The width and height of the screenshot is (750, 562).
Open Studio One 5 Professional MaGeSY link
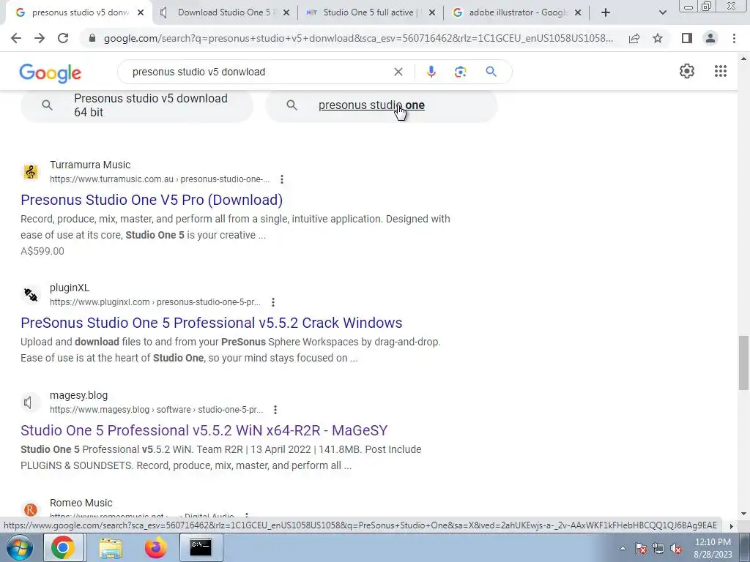point(204,430)
